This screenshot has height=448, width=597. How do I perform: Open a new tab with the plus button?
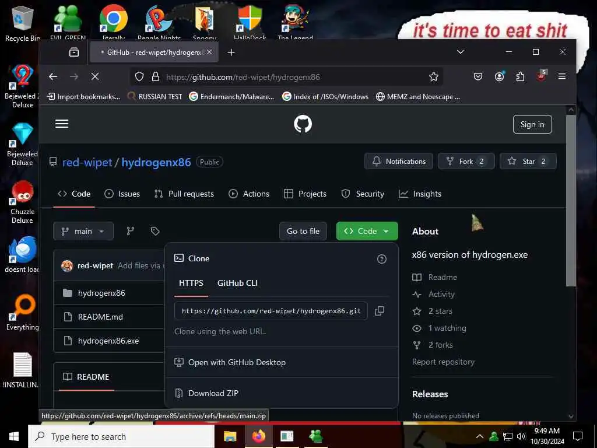click(231, 52)
